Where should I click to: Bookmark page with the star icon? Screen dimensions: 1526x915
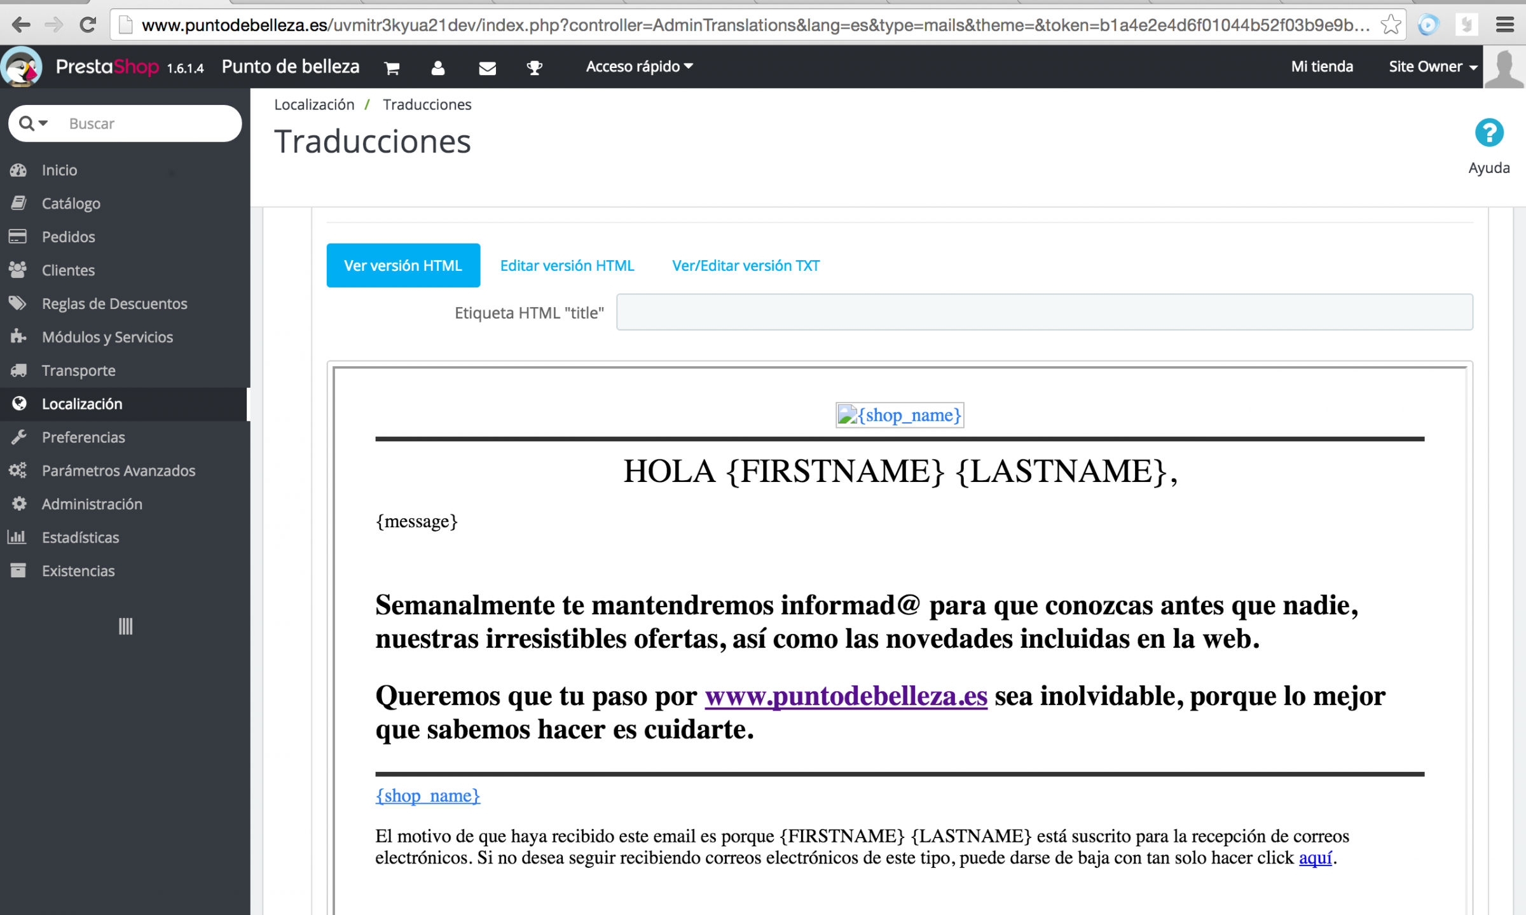(x=1391, y=25)
